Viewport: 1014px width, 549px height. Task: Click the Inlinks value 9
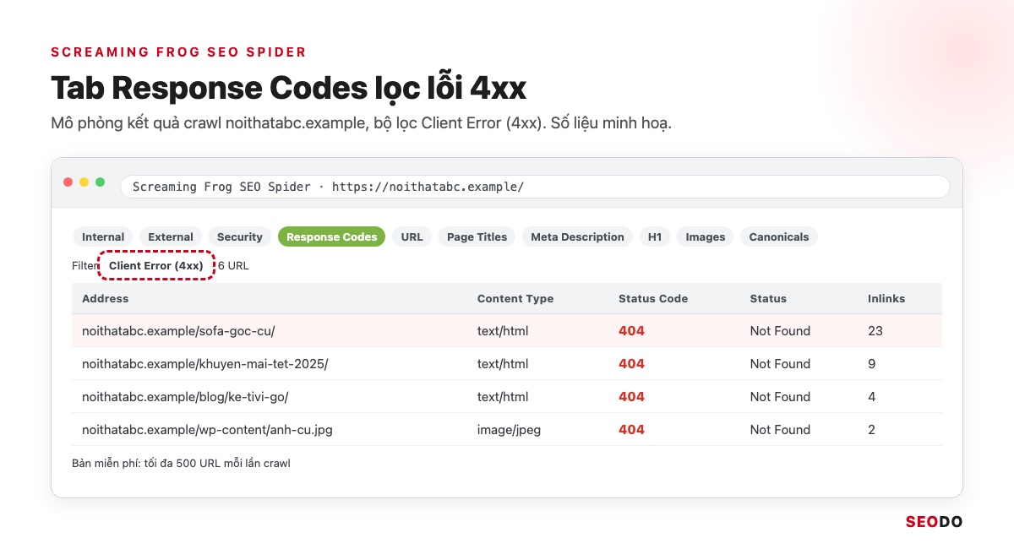tap(872, 364)
